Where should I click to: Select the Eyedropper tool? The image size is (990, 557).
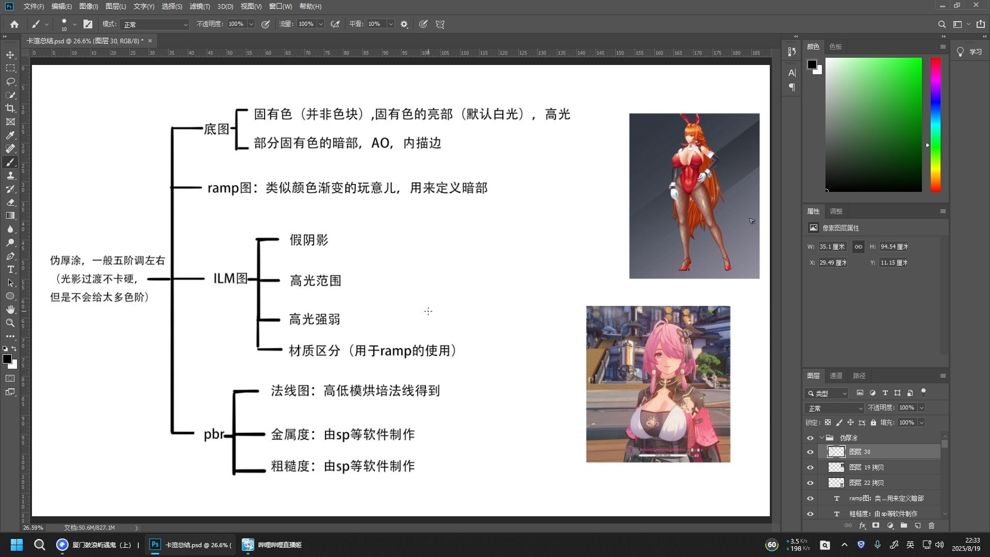click(x=10, y=135)
